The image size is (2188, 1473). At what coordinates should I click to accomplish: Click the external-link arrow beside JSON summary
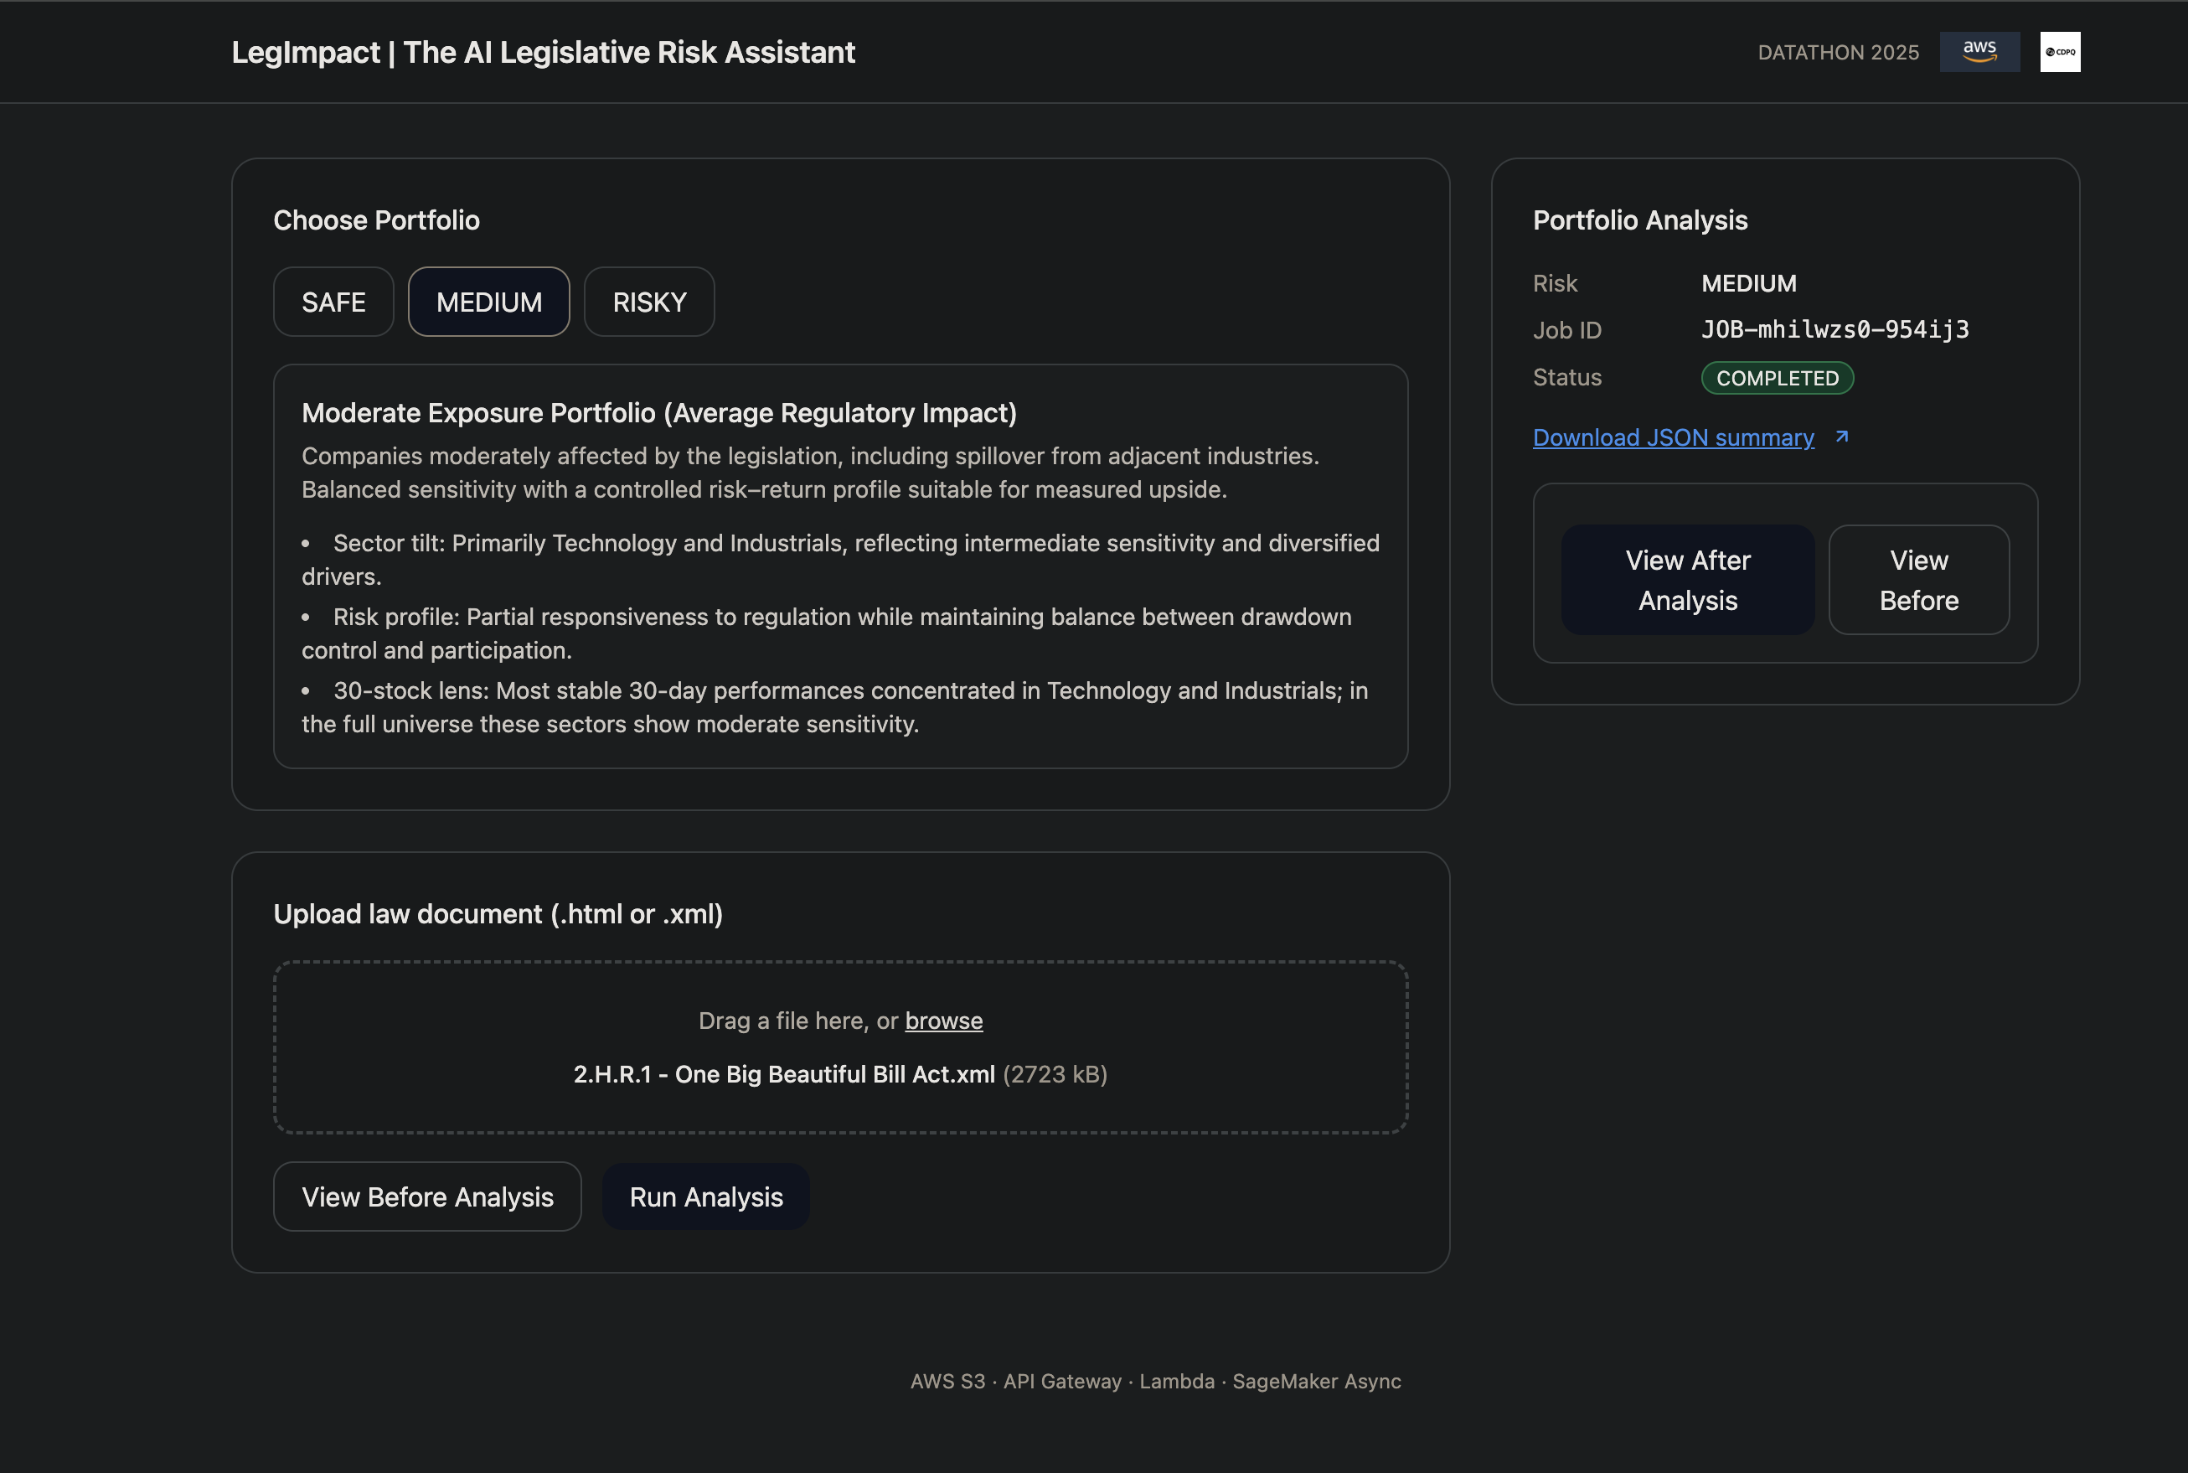point(1841,437)
